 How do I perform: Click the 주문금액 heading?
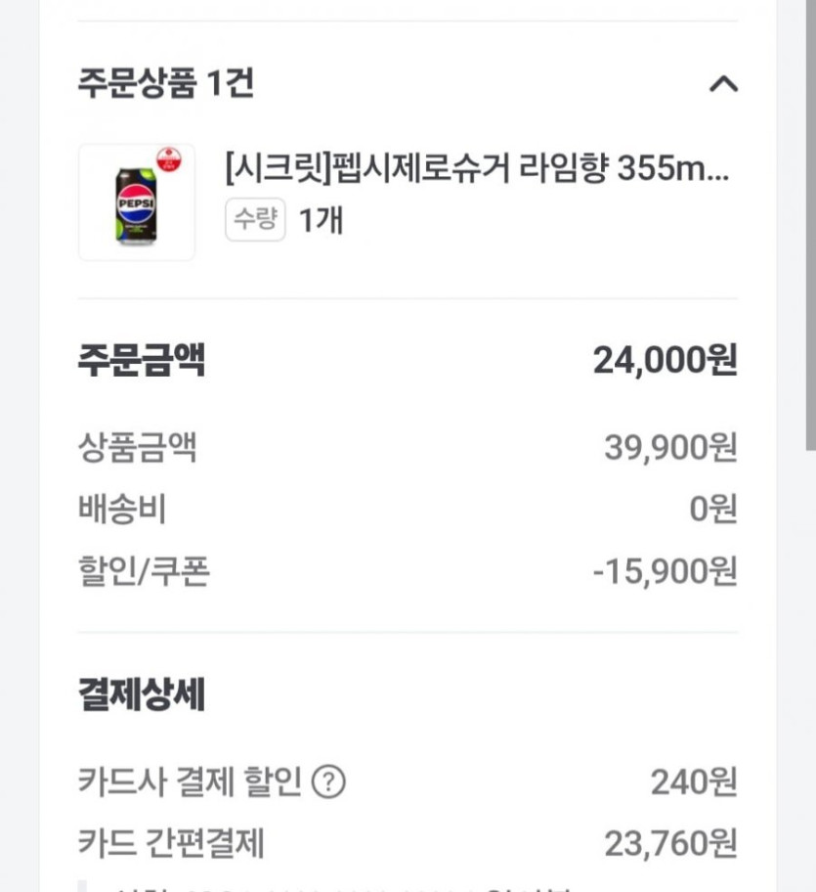tap(142, 361)
